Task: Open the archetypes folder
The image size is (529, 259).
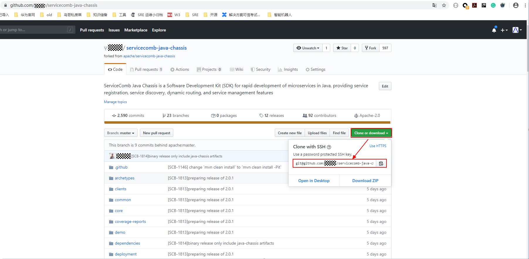Action: [125, 178]
